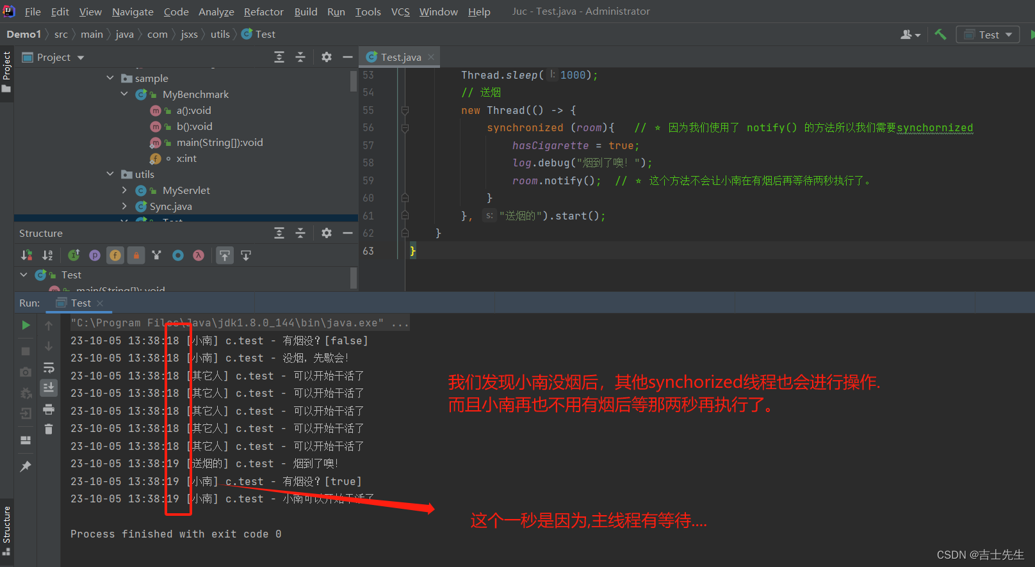Open the VCS menu

coord(400,12)
